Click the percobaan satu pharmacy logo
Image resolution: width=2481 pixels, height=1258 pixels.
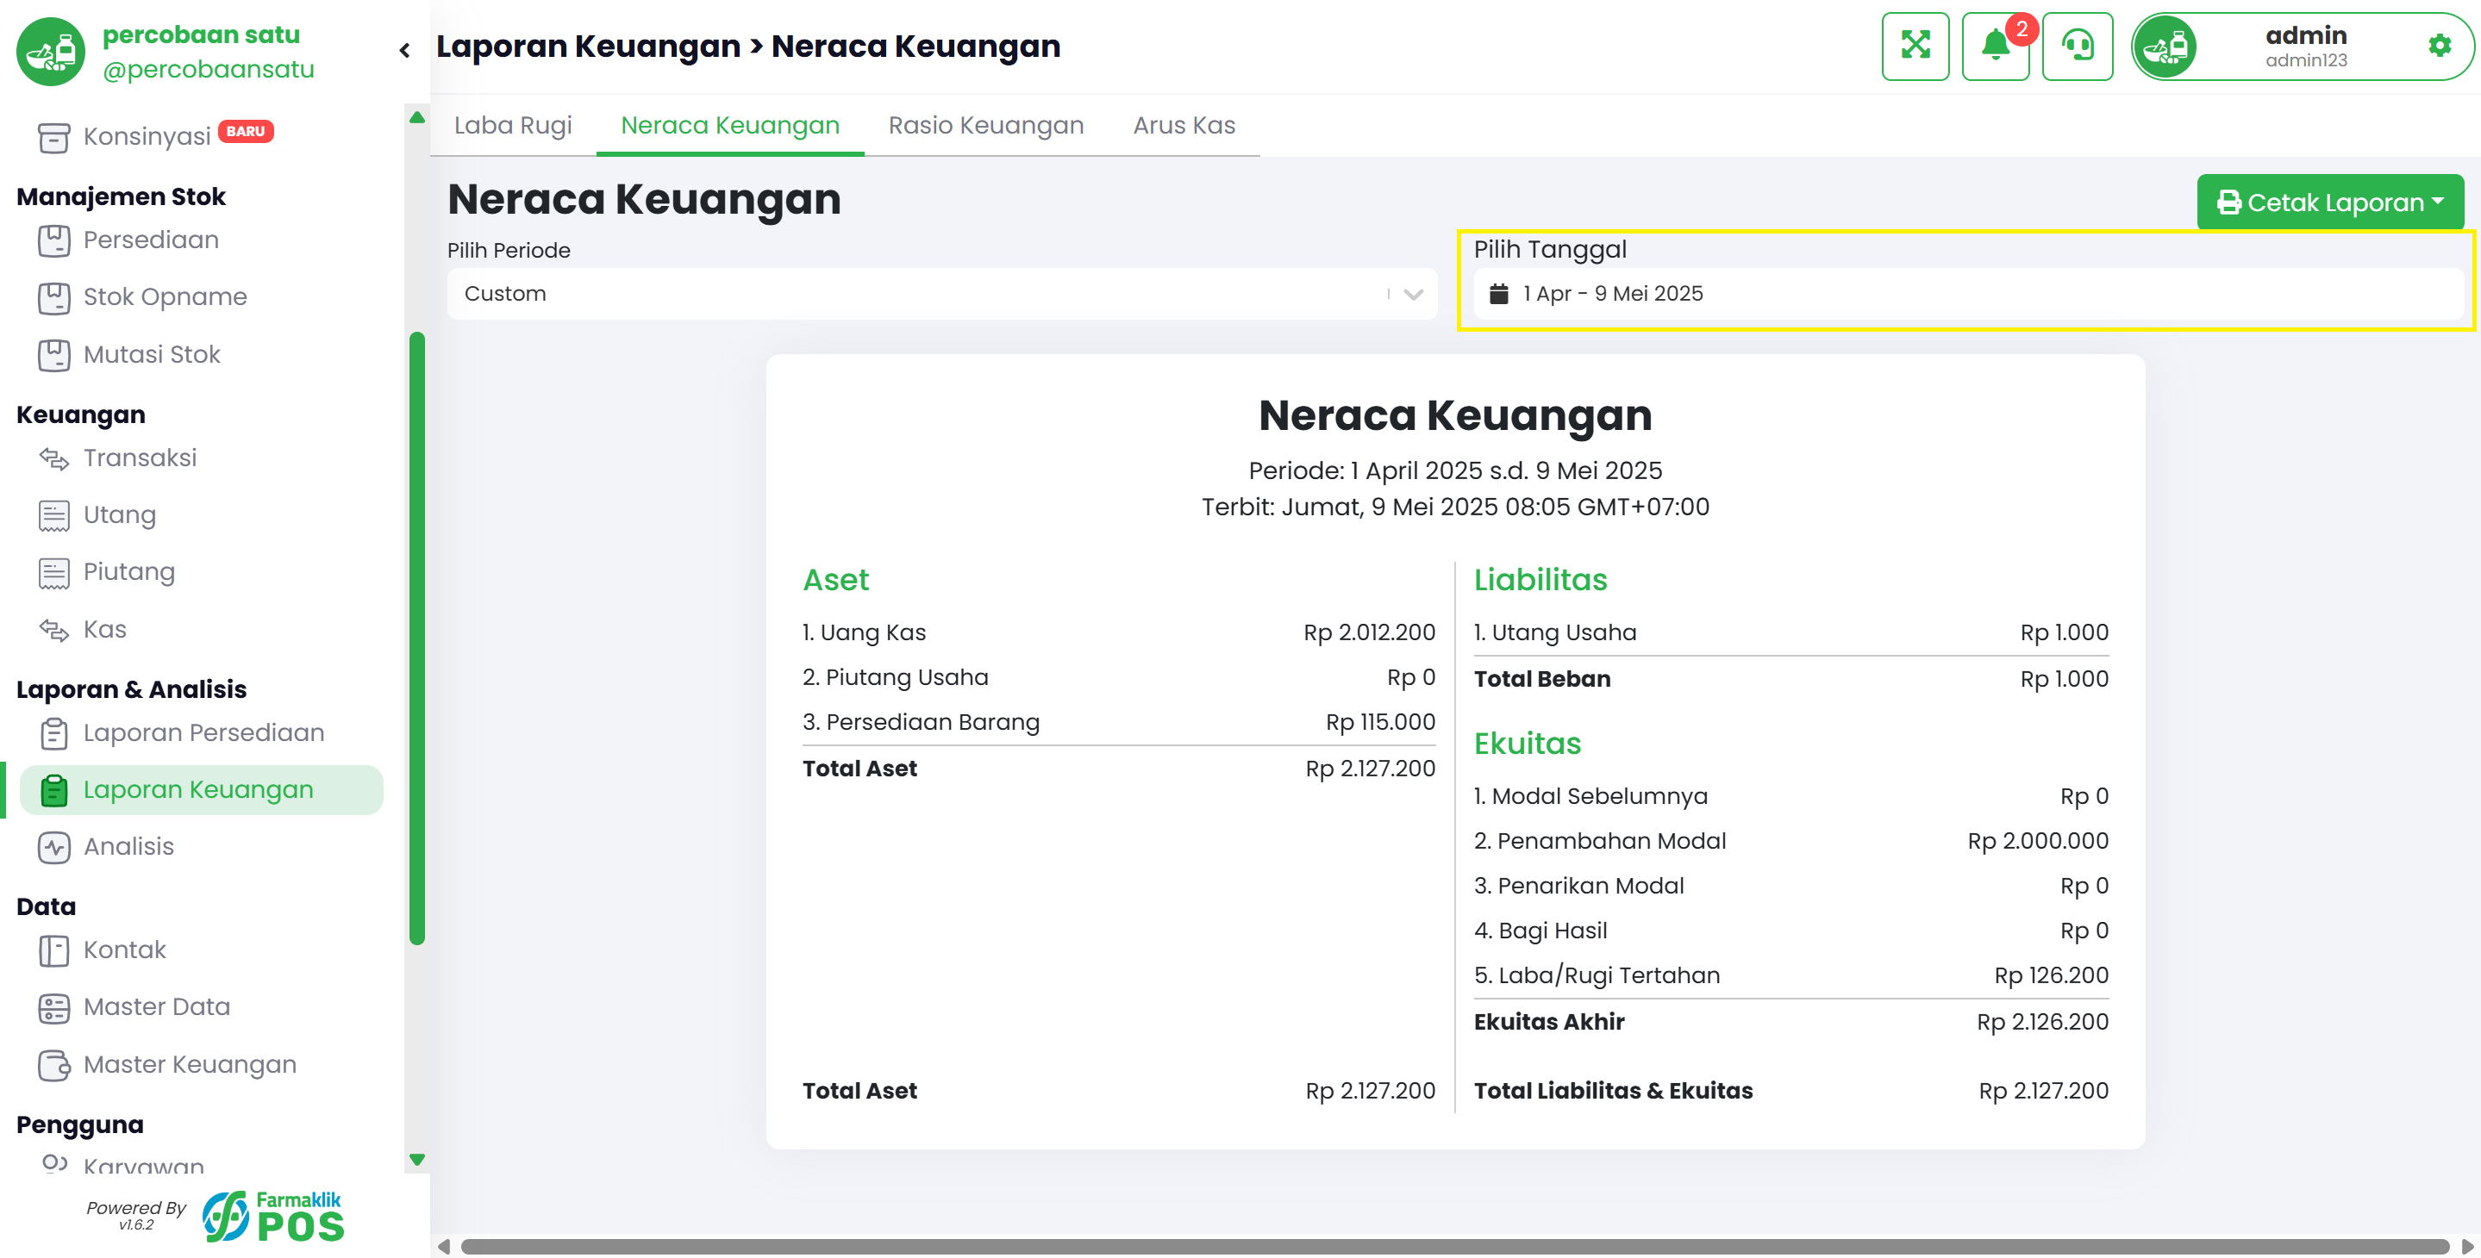click(x=50, y=51)
